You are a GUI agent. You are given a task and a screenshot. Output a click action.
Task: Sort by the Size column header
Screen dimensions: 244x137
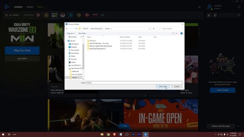155,37
